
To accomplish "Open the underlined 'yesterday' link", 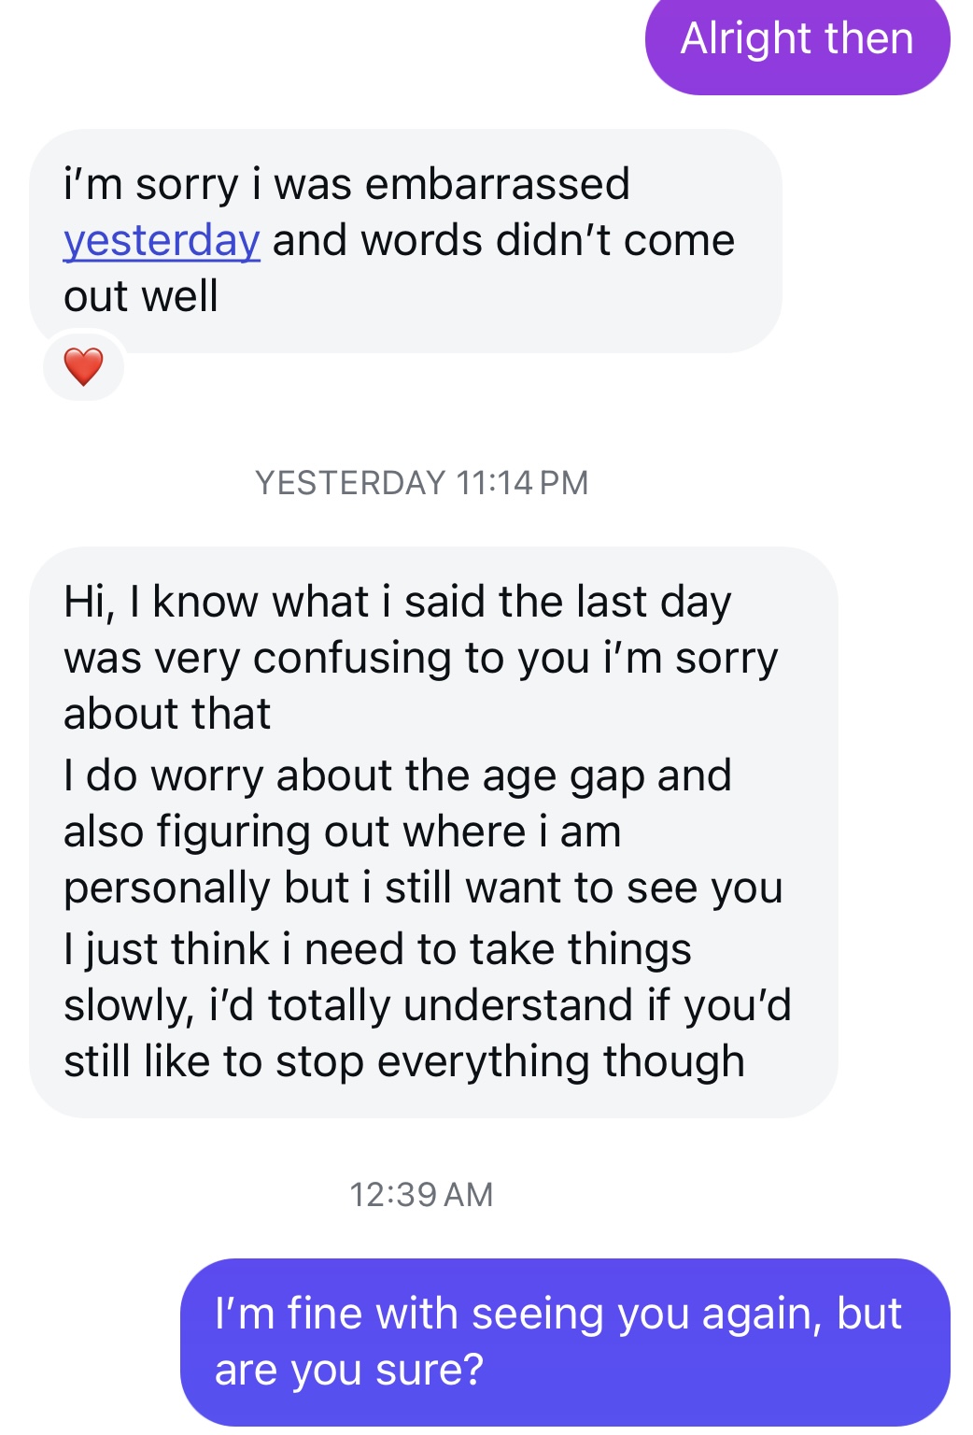I will 162,240.
